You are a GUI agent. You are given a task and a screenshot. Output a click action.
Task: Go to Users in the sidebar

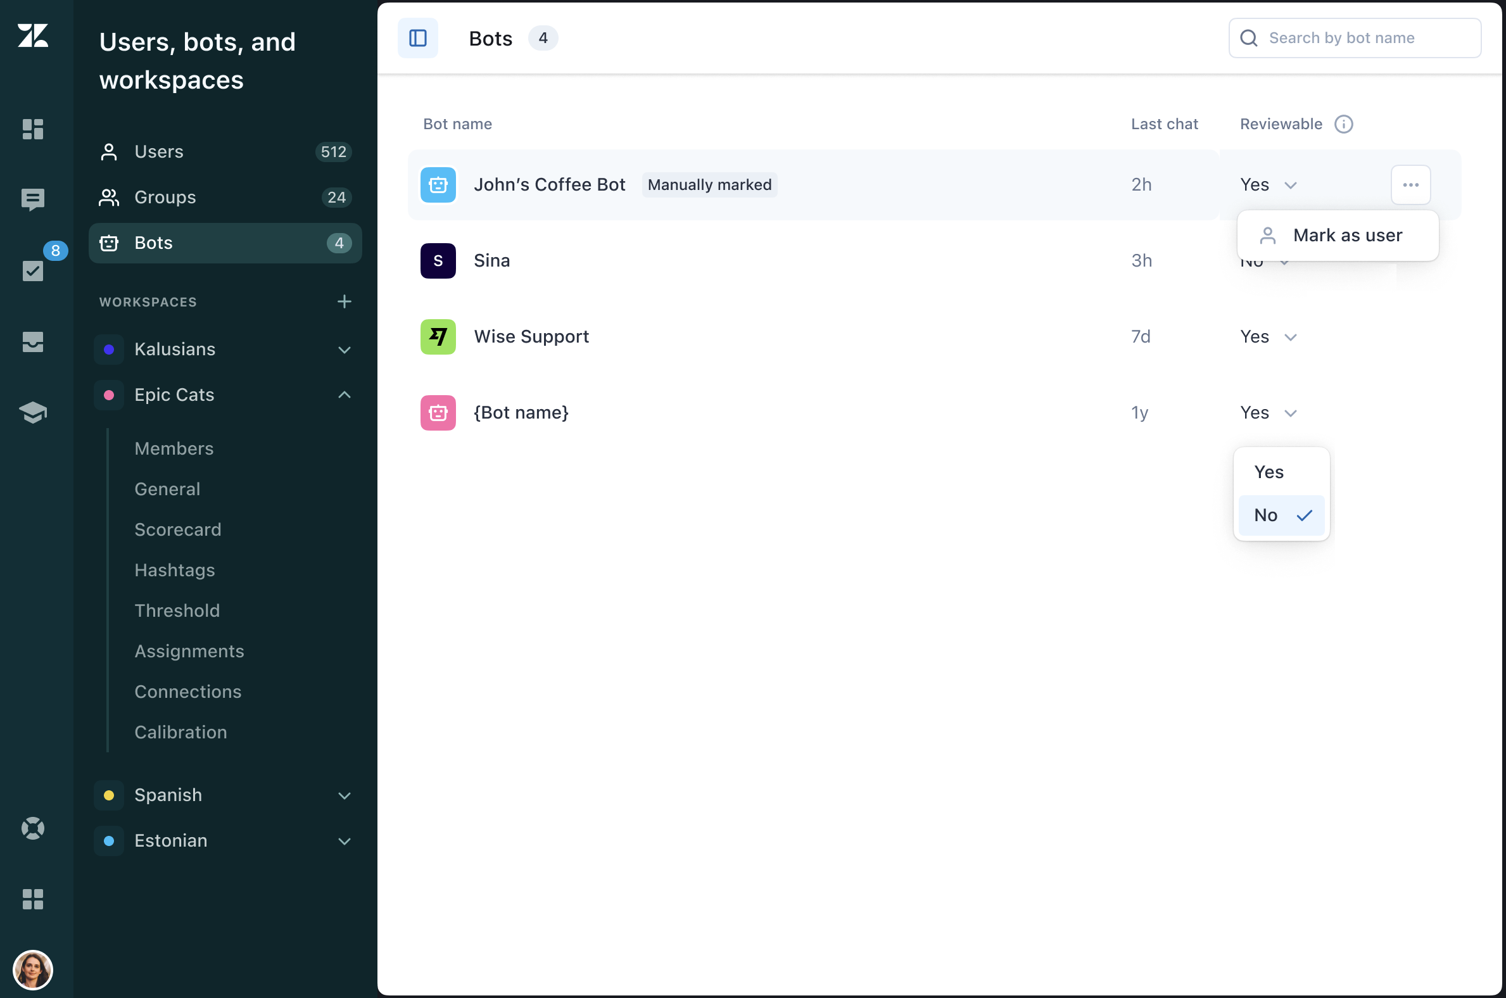pos(158,151)
